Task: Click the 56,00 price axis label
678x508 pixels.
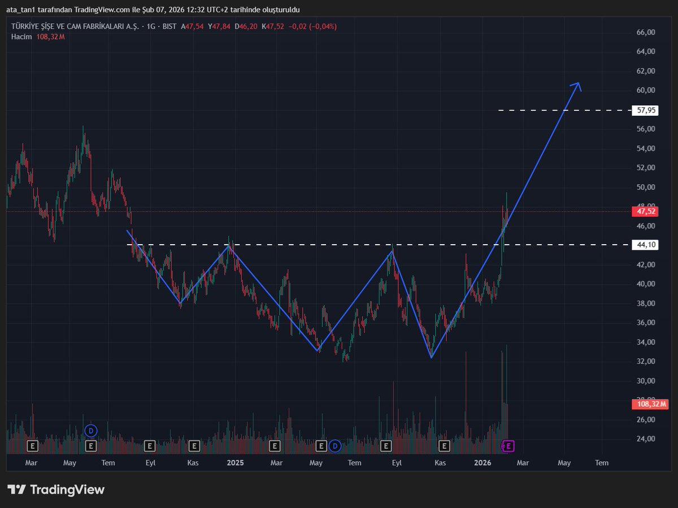Action: [x=645, y=129]
